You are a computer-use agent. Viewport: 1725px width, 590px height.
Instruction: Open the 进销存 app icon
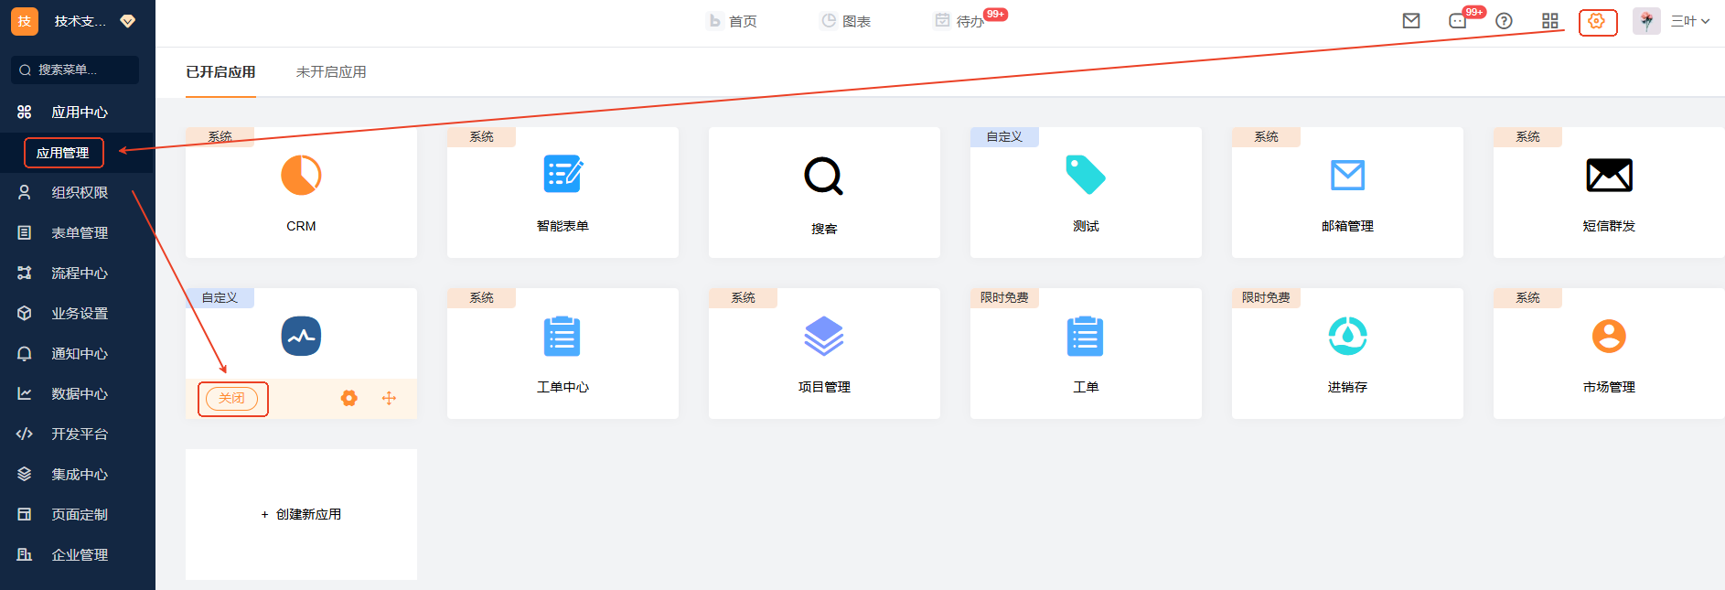click(x=1347, y=337)
